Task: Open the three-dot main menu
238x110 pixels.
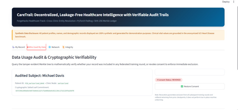Action: [x=234, y=2]
